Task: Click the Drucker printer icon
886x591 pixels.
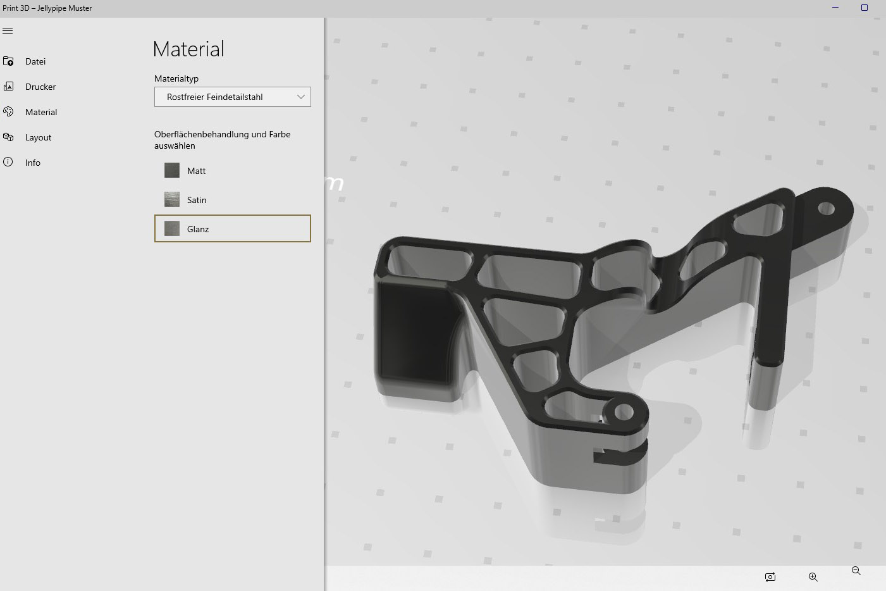Action: point(8,87)
